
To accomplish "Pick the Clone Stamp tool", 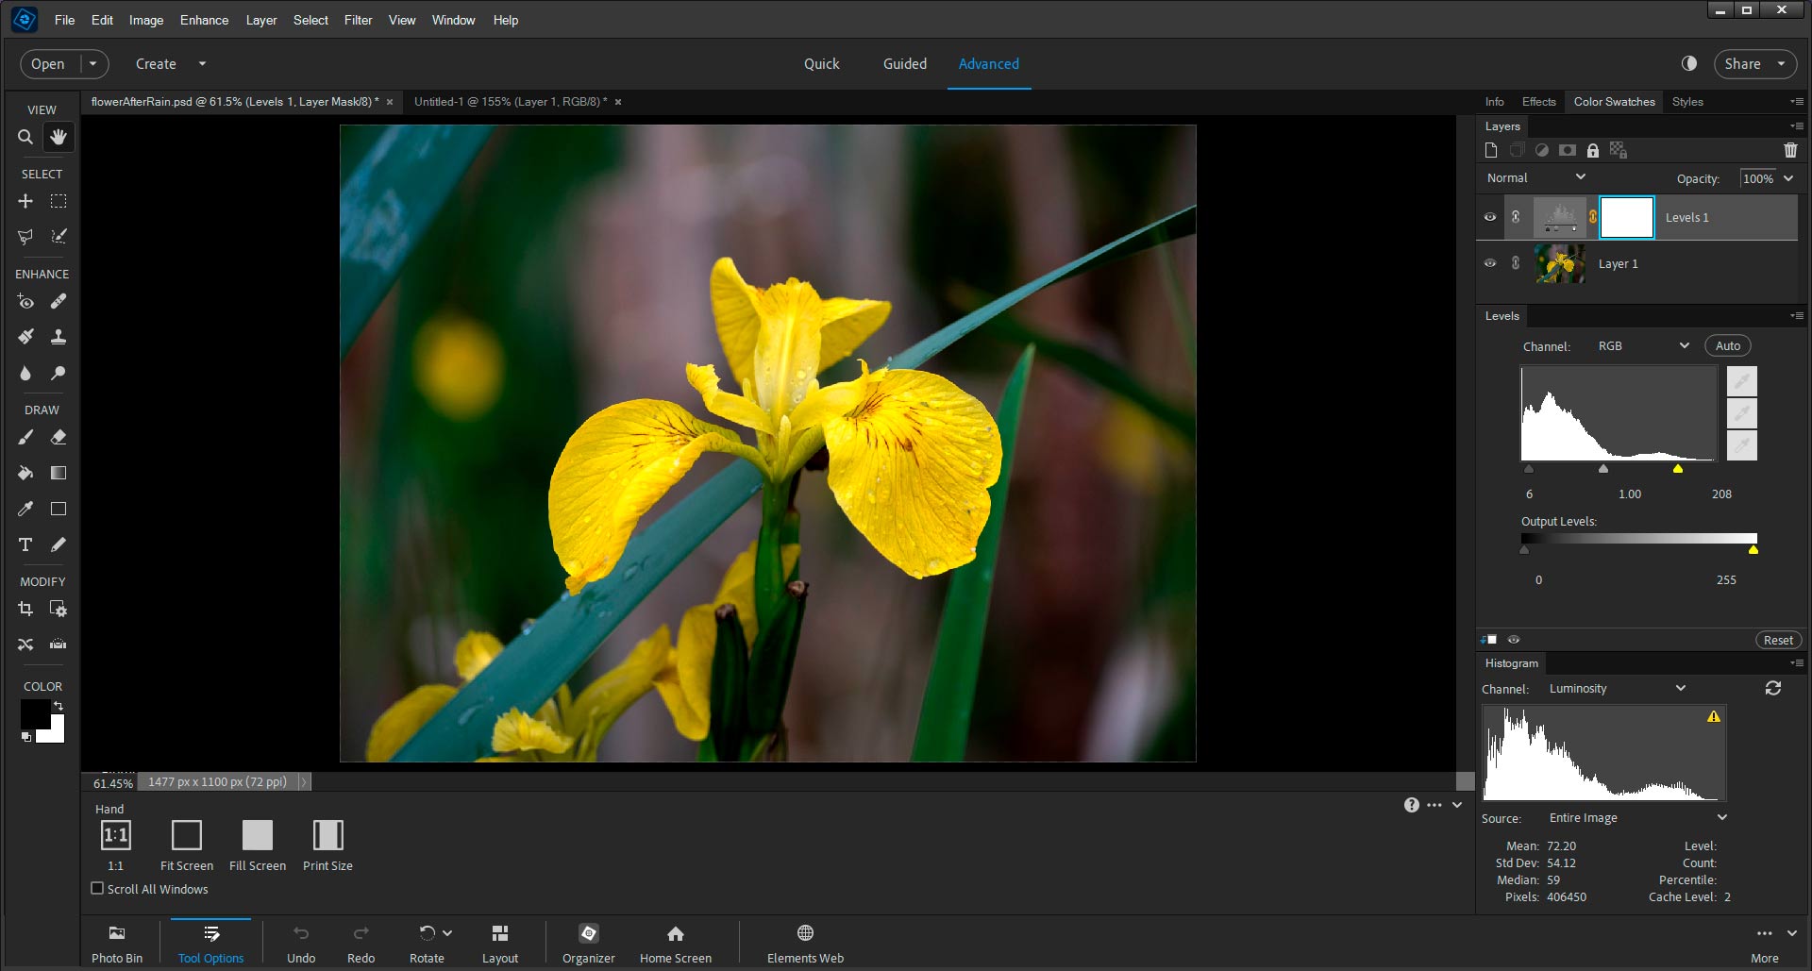I will pos(59,337).
